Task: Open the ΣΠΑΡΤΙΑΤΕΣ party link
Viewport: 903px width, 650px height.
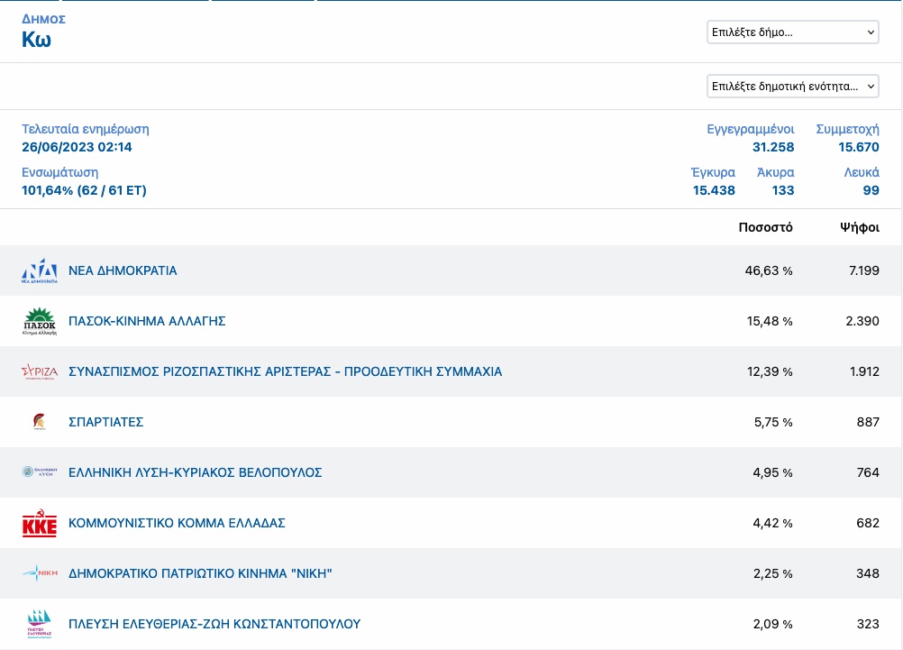Action: pyautogui.click(x=106, y=422)
